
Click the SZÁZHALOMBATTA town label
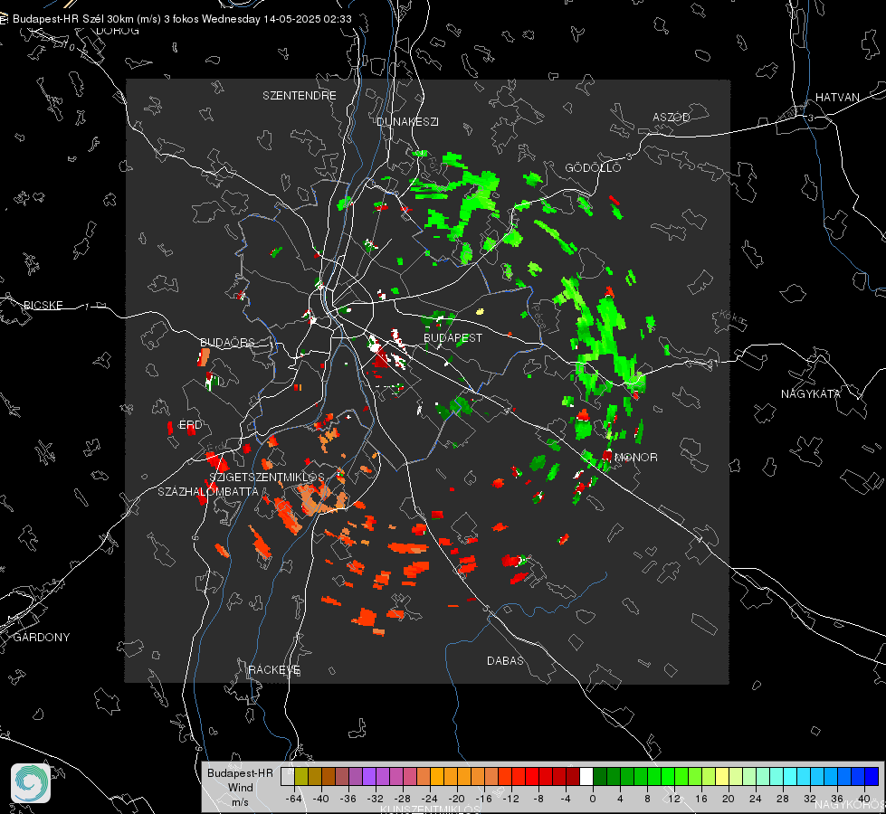[208, 491]
